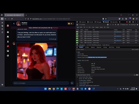The width and height of the screenshot is (139, 104).
Task: Click the Status column header
Action: [x=78, y=30]
